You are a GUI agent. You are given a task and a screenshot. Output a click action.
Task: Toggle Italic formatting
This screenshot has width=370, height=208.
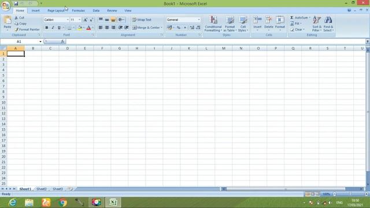coord(53,28)
